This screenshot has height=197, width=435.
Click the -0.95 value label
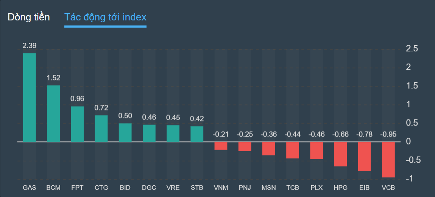pos(388,134)
